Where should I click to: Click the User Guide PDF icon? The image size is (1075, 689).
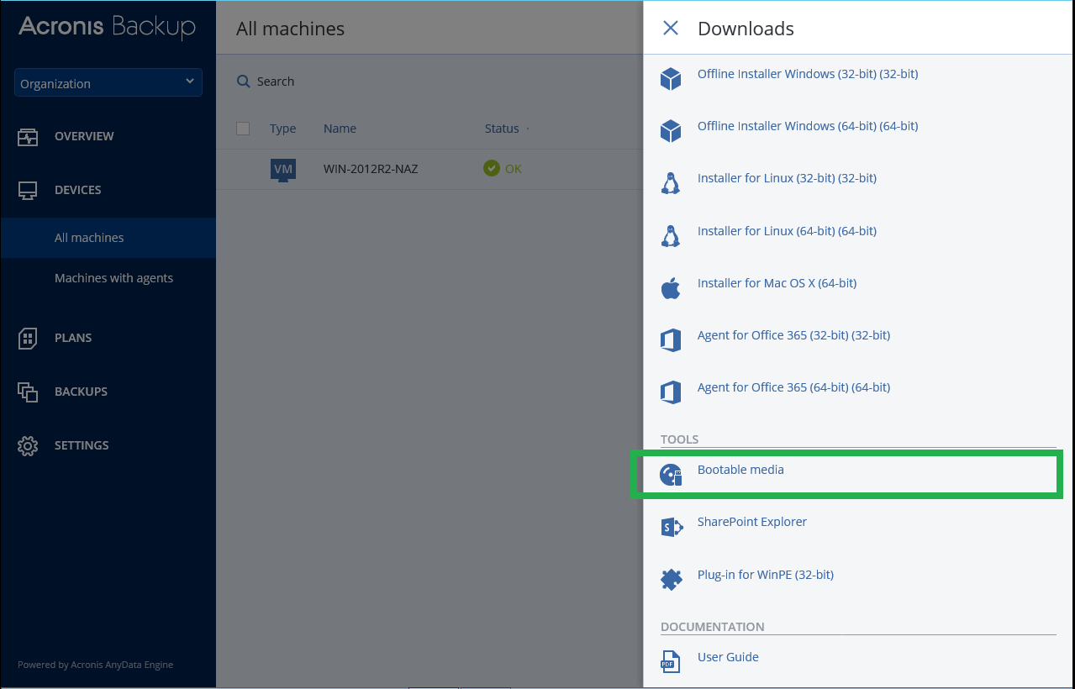tap(670, 662)
